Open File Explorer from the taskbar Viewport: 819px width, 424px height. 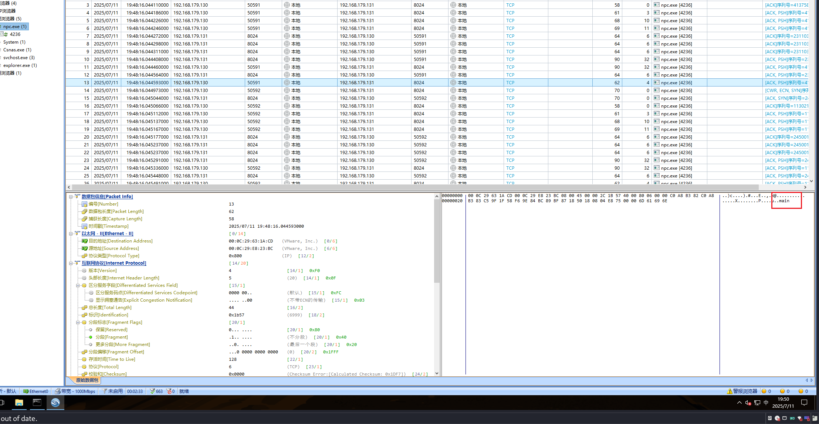click(19, 403)
